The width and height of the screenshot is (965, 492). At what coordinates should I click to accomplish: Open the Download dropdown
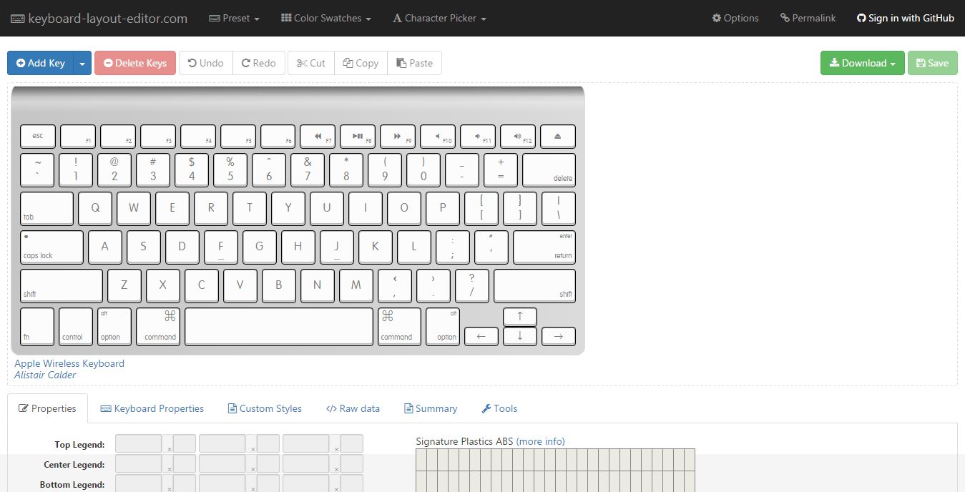862,63
